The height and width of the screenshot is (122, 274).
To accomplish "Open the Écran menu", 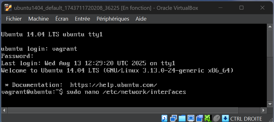I will [x=62, y=19].
